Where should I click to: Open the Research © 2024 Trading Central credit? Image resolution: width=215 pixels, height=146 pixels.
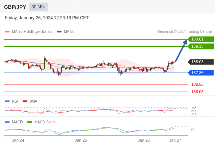coord(184,32)
